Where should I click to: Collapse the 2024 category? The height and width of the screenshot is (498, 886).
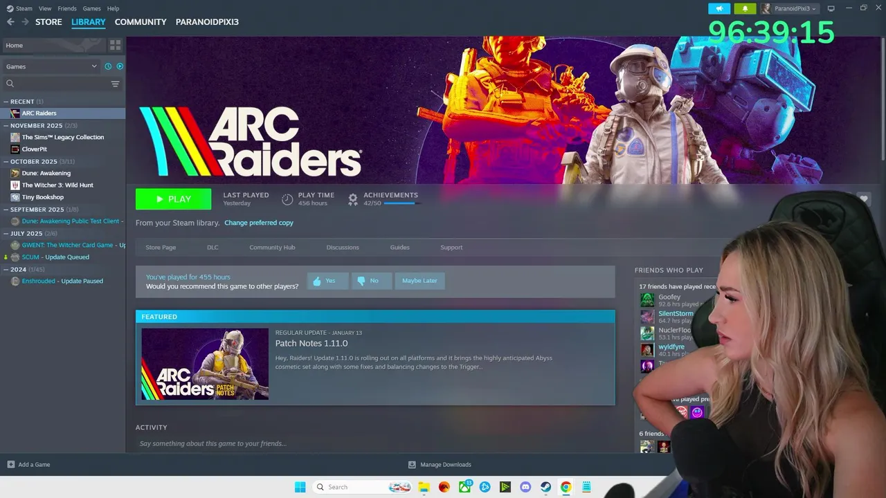coord(6,270)
